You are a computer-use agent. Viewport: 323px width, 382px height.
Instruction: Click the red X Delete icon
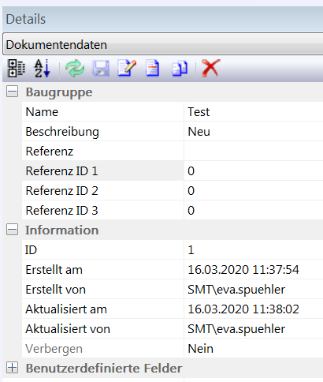(211, 69)
